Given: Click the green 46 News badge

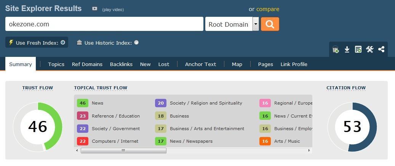Looking at the screenshot, I should [83, 103].
